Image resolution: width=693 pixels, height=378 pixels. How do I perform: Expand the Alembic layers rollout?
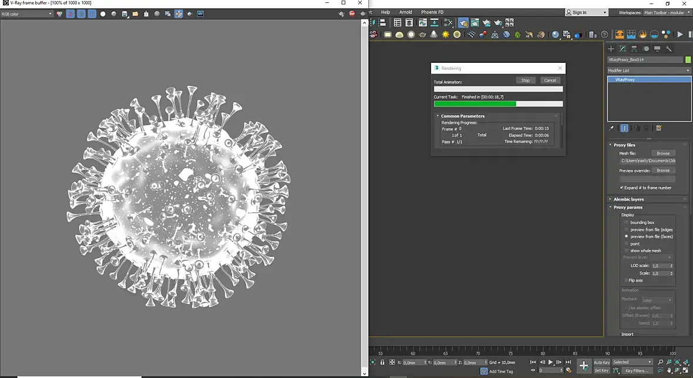point(628,199)
